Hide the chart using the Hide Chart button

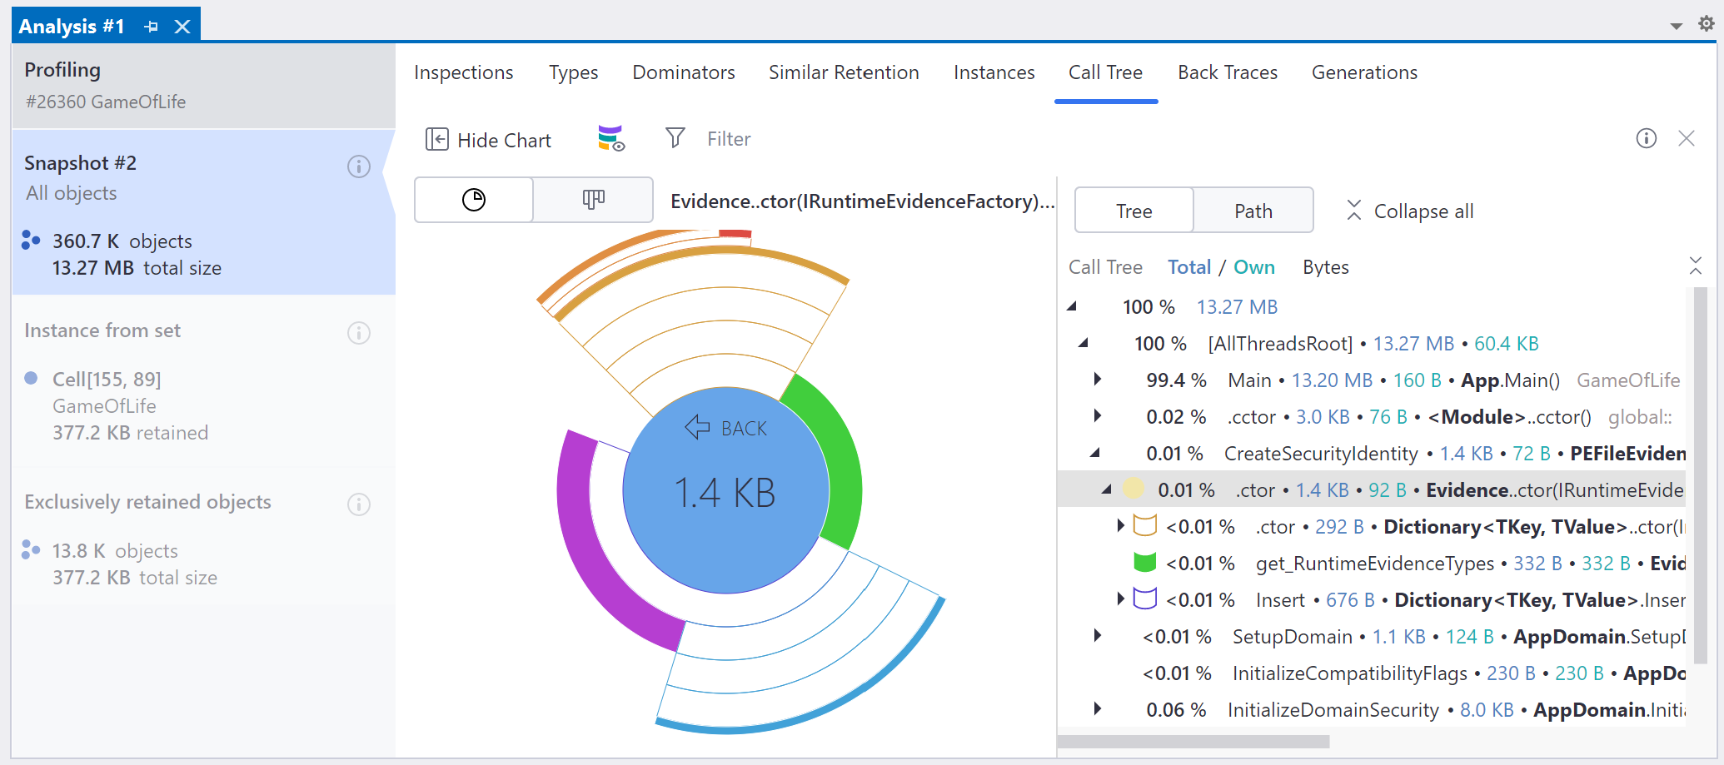pos(488,139)
